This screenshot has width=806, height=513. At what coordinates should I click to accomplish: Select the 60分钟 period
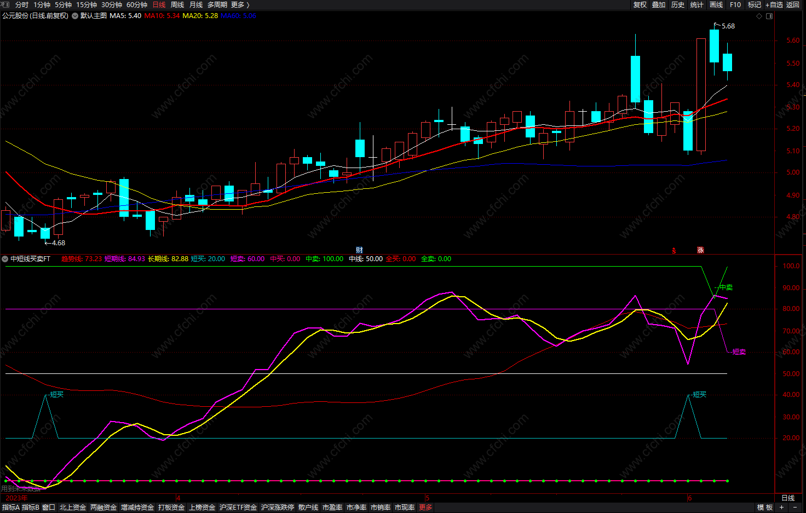137,4
